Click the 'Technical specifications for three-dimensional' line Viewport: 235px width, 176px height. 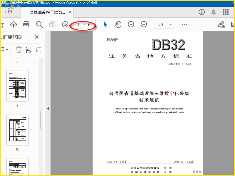[149, 109]
